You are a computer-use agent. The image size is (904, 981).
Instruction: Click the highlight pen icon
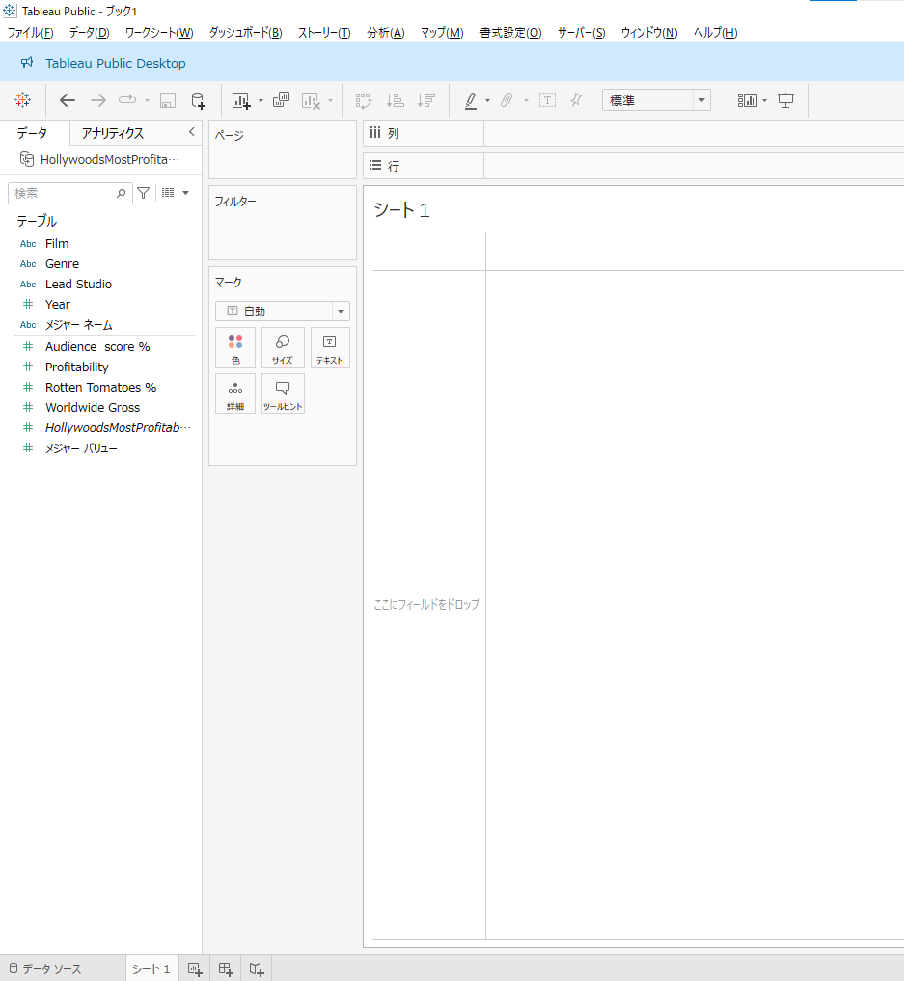coord(471,100)
